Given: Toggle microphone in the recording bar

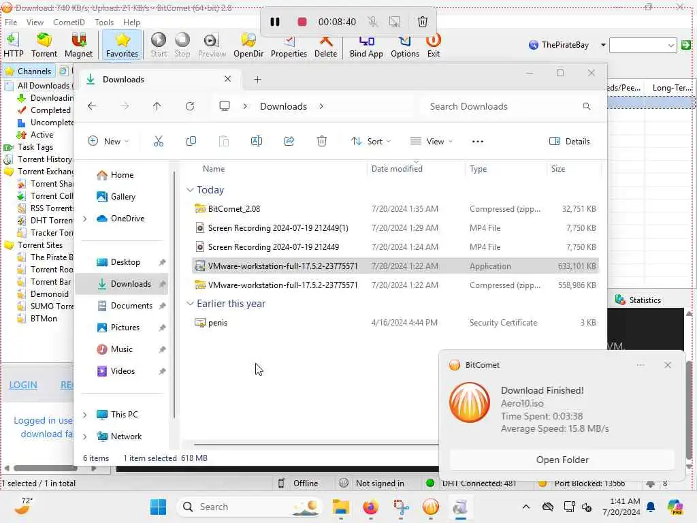Looking at the screenshot, I should (372, 22).
